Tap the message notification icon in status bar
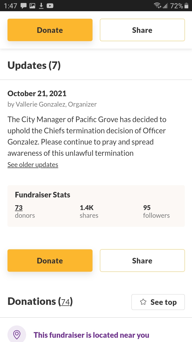 [23, 6]
